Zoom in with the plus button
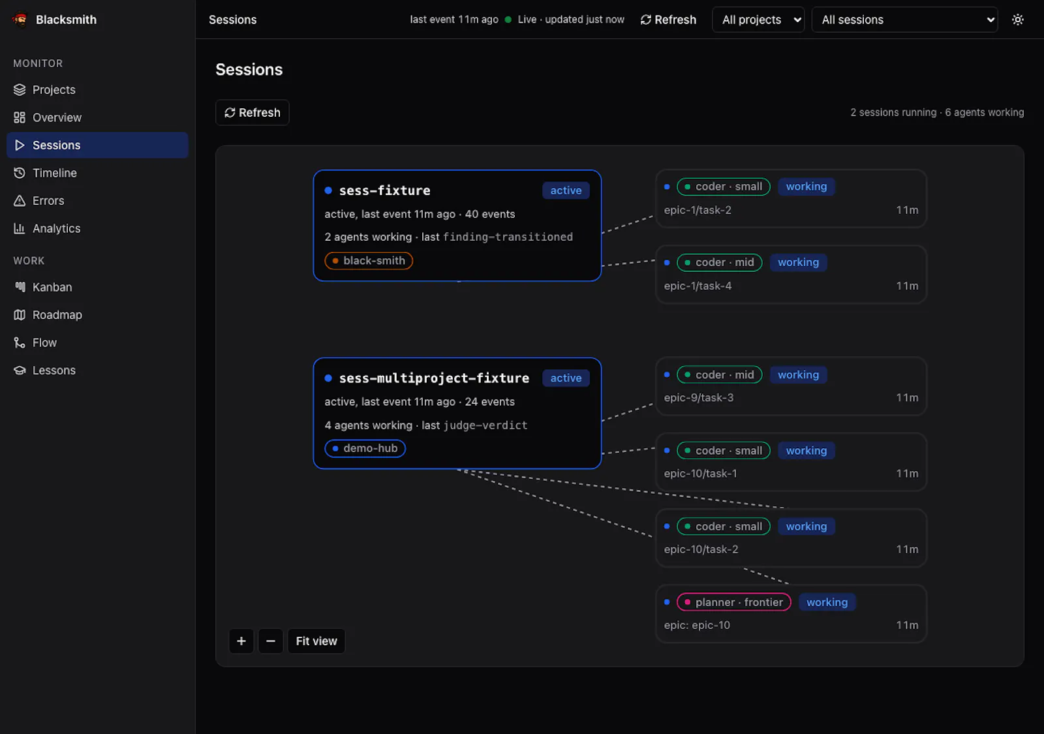 pyautogui.click(x=241, y=641)
